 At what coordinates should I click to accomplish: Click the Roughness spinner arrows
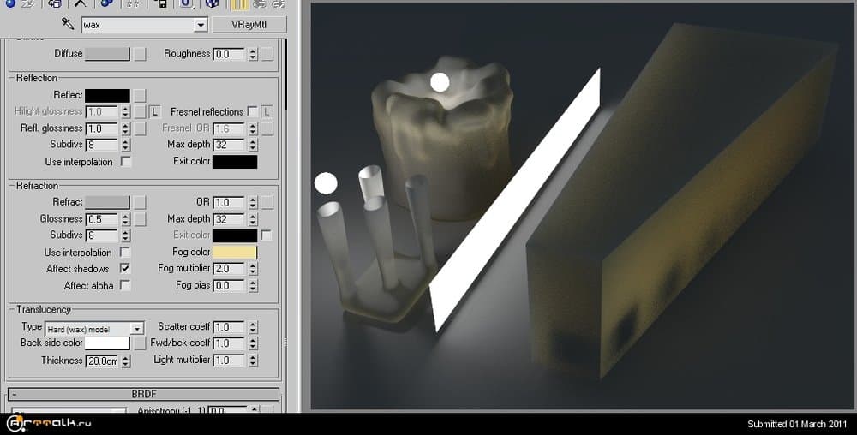pyautogui.click(x=252, y=54)
